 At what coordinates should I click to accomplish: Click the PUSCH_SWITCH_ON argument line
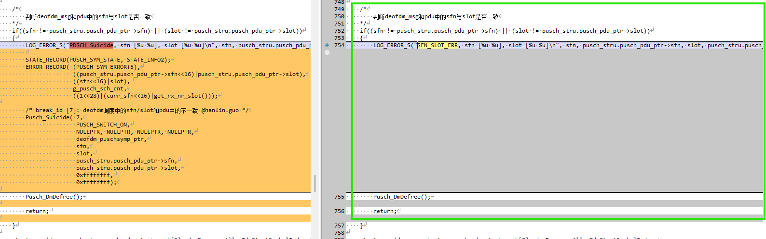click(103, 125)
